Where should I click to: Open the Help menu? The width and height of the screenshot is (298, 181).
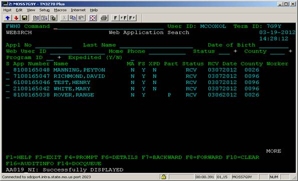click(x=94, y=10)
